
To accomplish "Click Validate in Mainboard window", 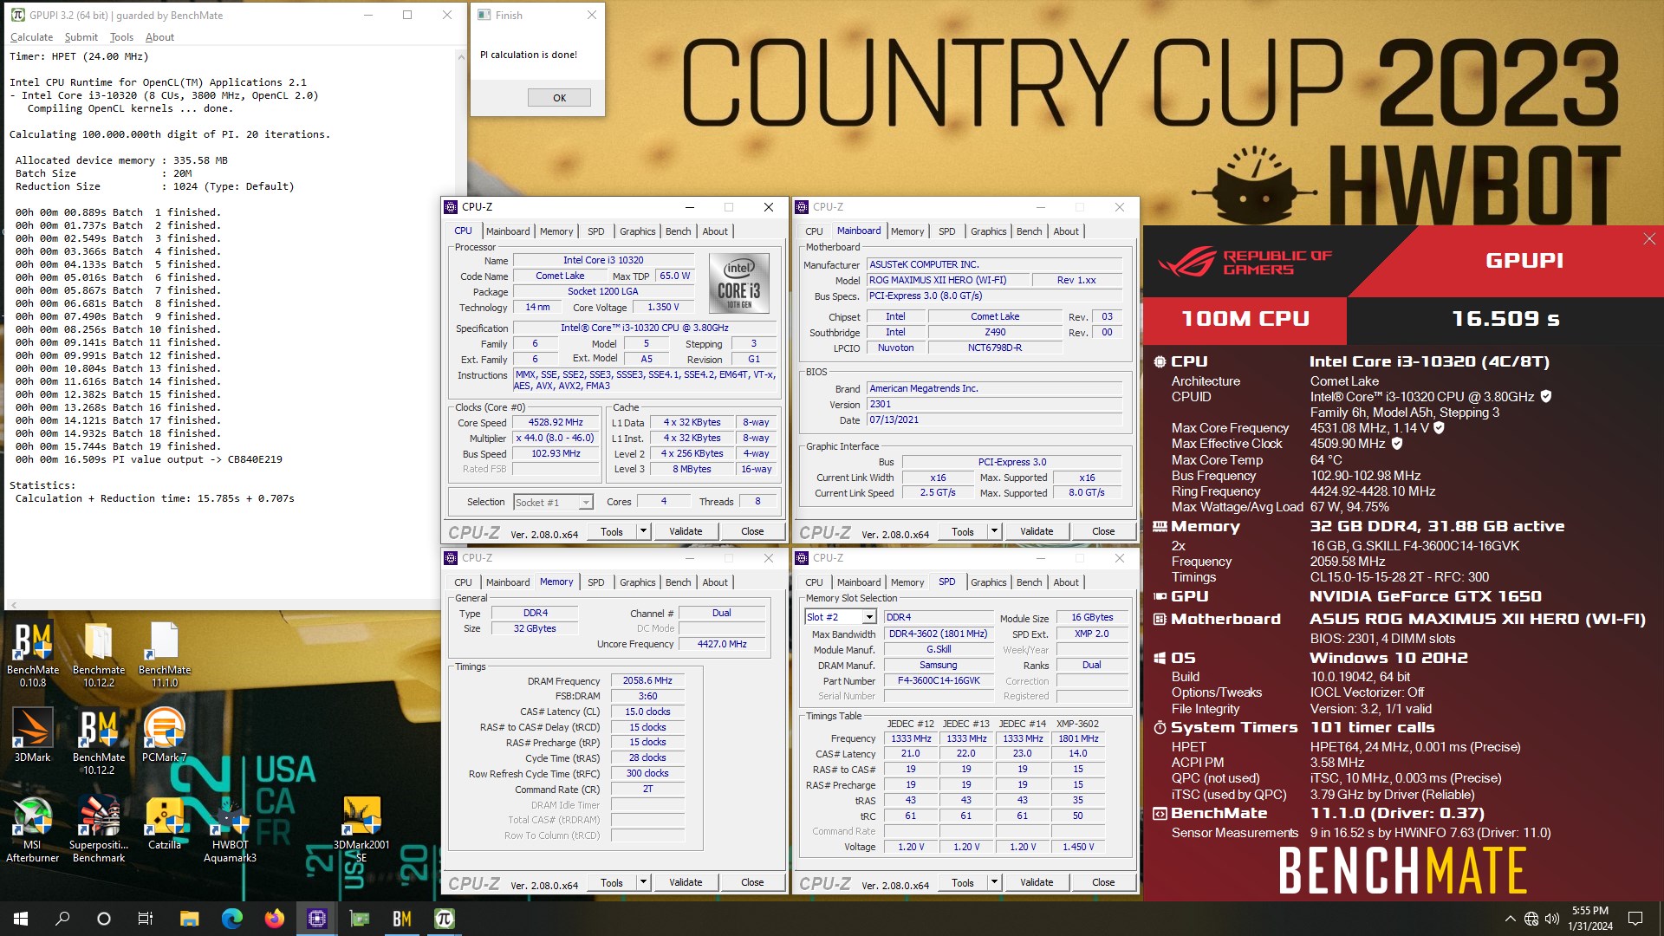I will [x=1037, y=531].
